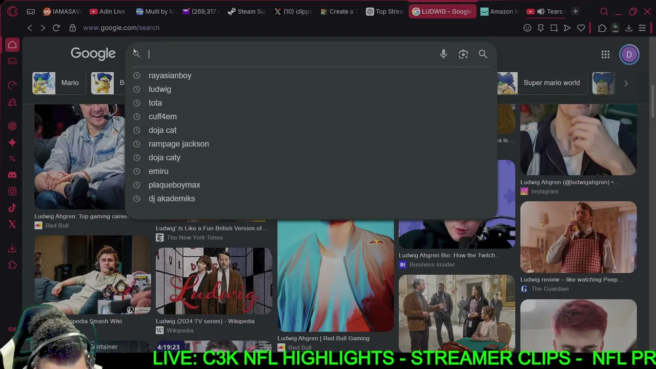Open the Opera GX main menu logo

coord(12,11)
